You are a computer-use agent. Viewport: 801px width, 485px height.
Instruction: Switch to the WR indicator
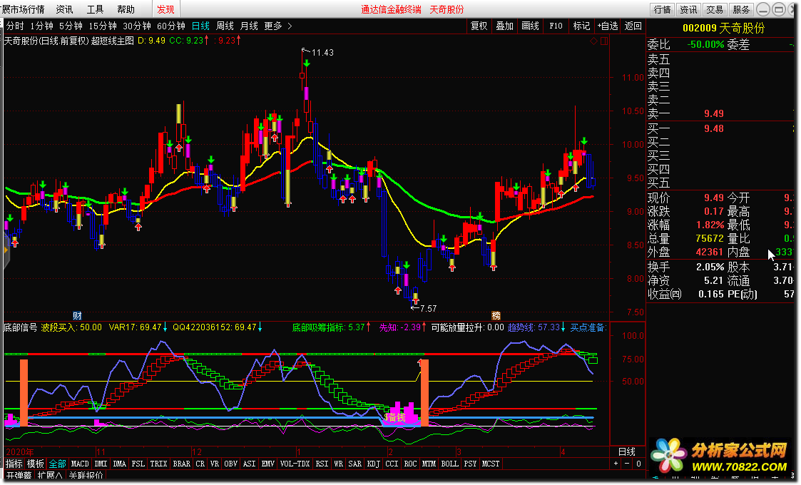[338, 464]
